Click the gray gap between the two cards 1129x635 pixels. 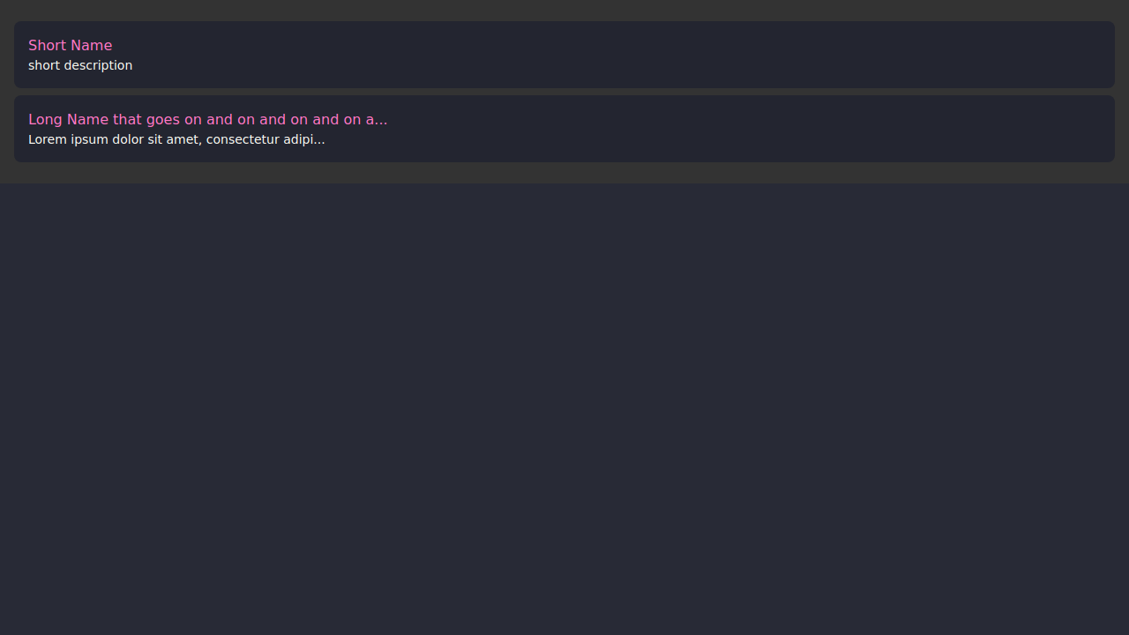pos(564,92)
